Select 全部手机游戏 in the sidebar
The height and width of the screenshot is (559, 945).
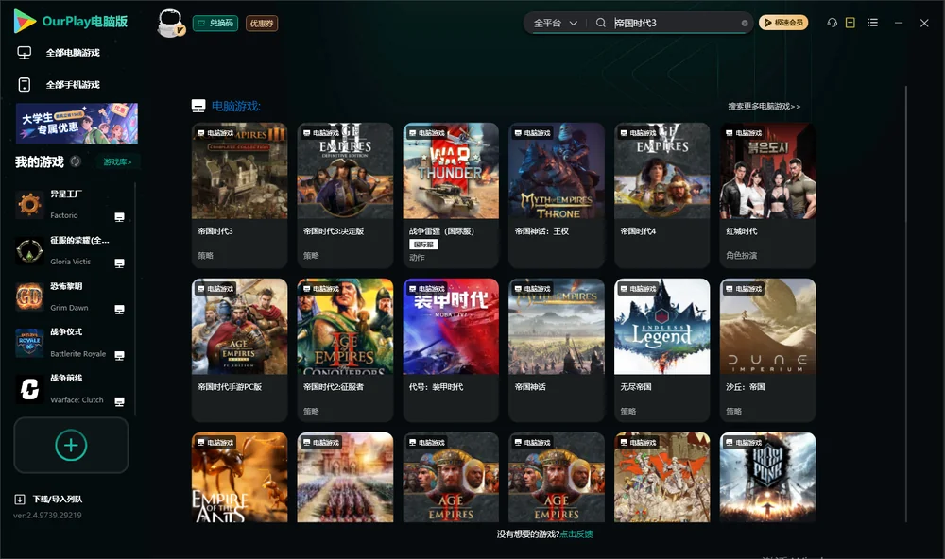[73, 84]
